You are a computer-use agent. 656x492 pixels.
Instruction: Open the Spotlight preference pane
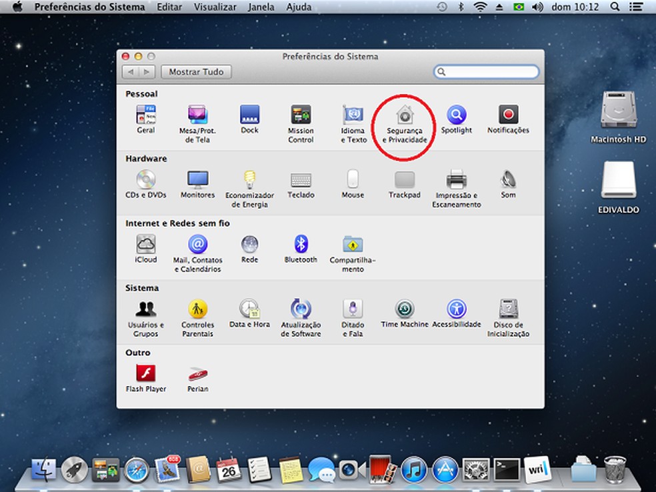457,119
